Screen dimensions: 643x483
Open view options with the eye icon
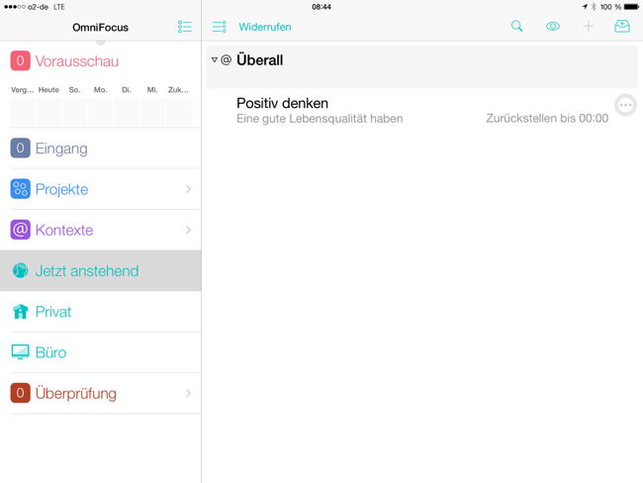point(552,27)
